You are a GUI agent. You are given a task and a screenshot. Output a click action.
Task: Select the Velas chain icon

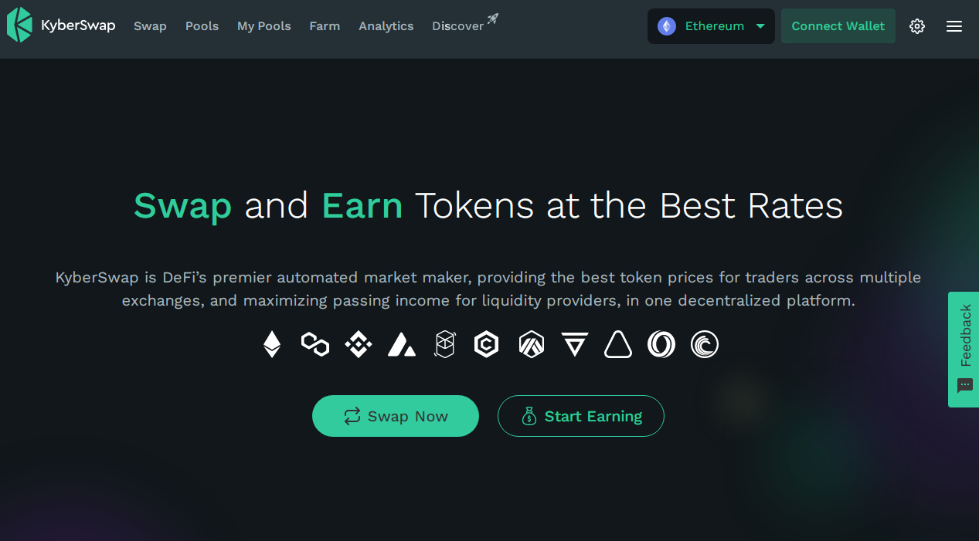pos(575,344)
